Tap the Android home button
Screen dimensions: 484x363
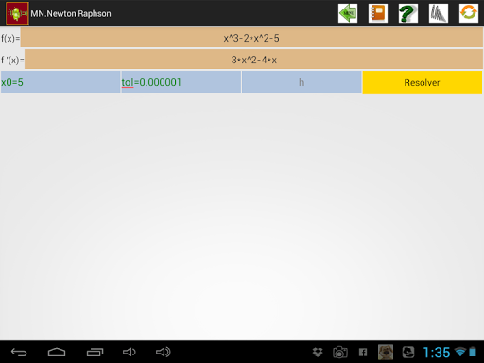point(57,352)
